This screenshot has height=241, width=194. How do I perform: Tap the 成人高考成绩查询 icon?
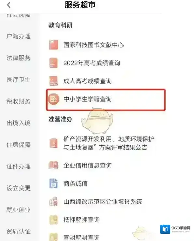coord(53,81)
